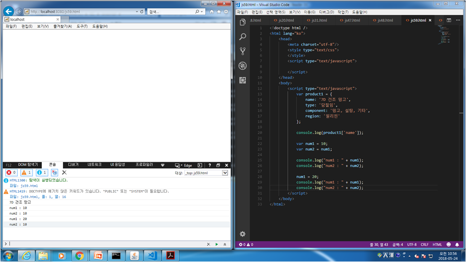Open the Explorer view in VS Code

point(243,22)
